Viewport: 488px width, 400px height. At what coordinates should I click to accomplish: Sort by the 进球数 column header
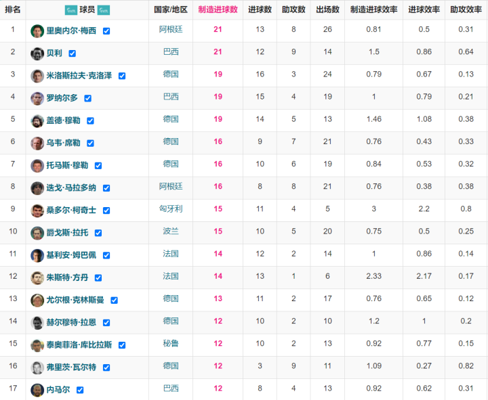point(260,9)
